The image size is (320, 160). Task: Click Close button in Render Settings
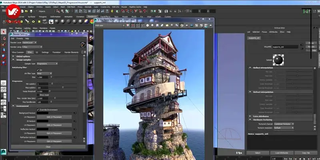[x=48, y=147]
